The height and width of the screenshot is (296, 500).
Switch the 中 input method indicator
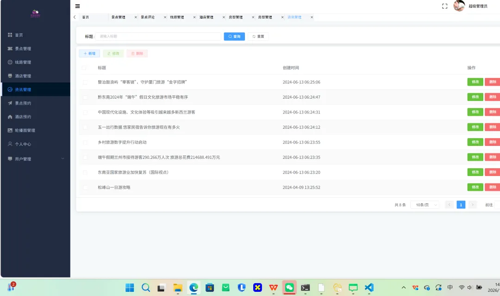450,287
